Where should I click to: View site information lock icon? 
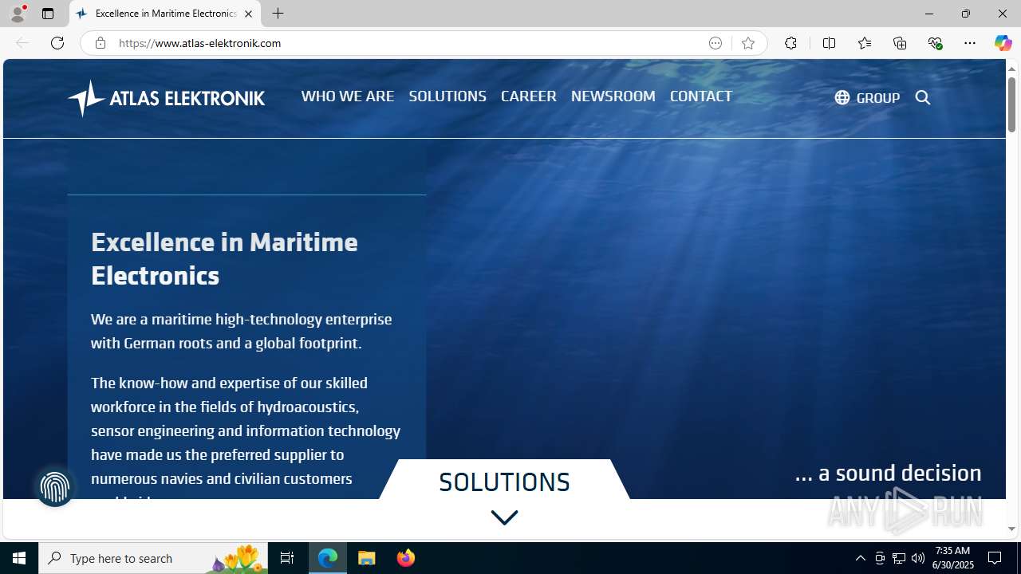click(100, 43)
